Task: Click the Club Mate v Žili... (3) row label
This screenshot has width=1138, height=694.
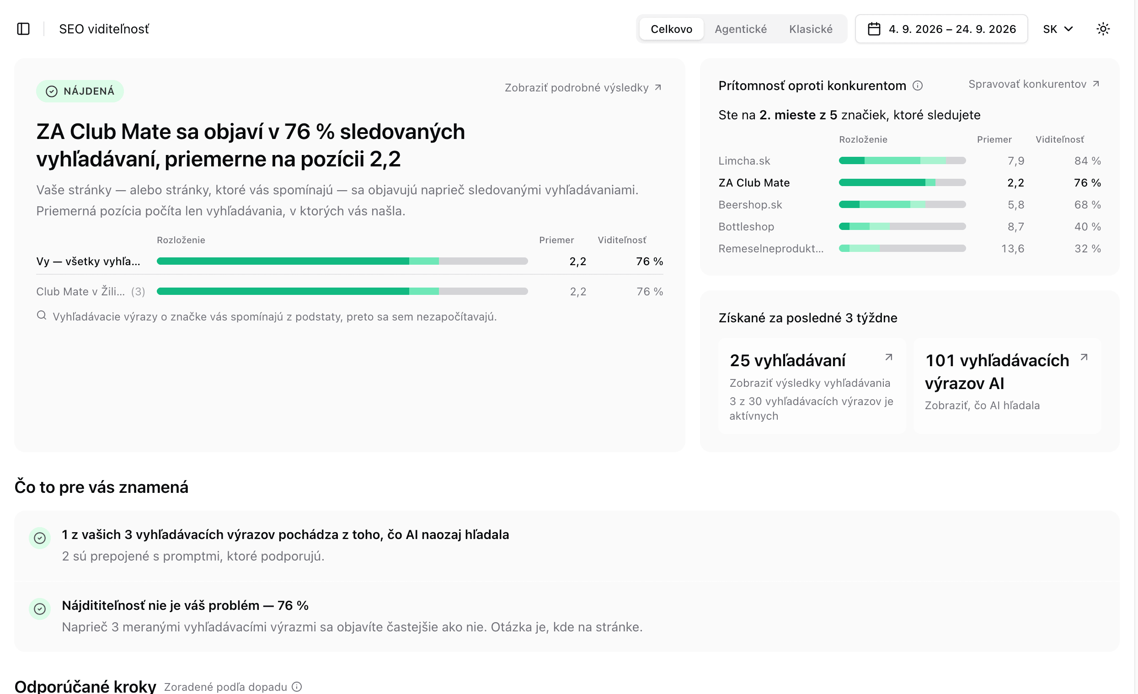Action: pos(91,291)
